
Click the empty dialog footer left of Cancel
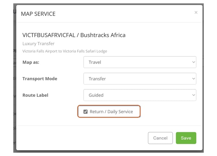point(81,138)
